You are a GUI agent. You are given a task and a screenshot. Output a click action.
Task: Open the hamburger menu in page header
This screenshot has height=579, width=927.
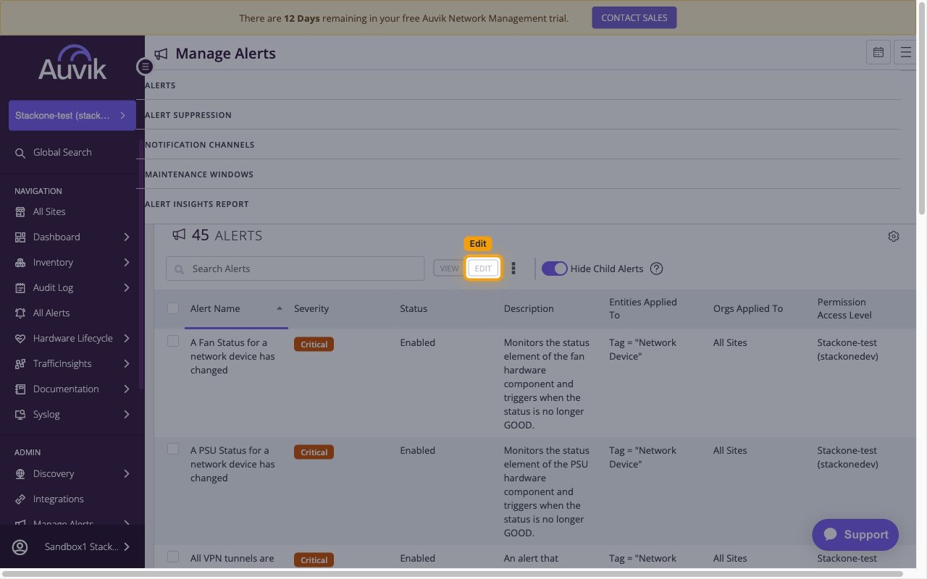tap(905, 52)
